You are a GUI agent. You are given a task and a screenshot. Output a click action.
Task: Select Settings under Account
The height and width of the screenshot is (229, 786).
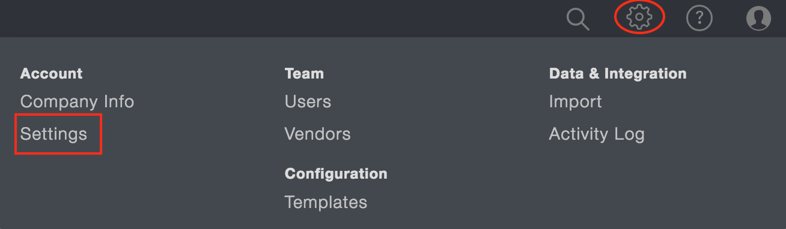coord(53,134)
